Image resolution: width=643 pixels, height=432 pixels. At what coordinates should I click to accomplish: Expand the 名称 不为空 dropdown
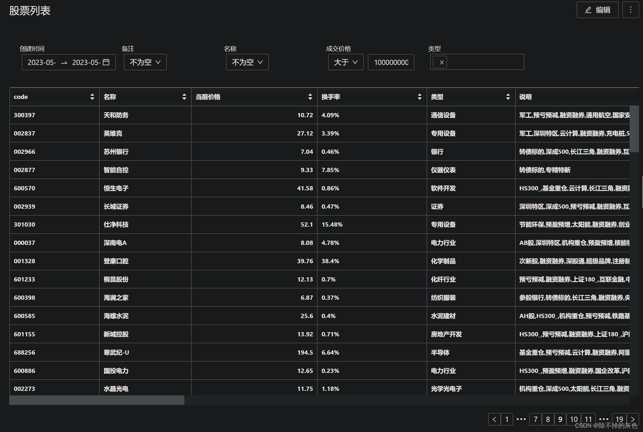click(x=247, y=62)
